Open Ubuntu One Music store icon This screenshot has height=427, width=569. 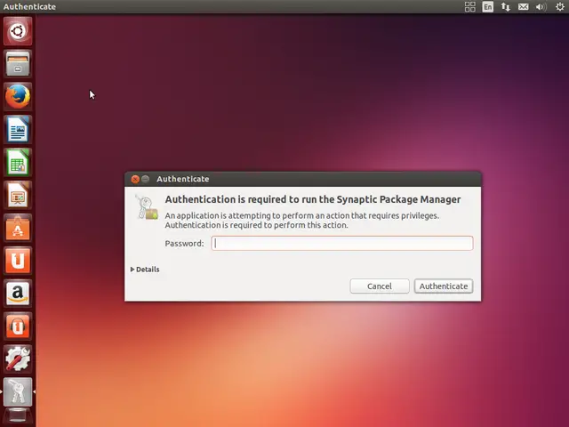18,326
